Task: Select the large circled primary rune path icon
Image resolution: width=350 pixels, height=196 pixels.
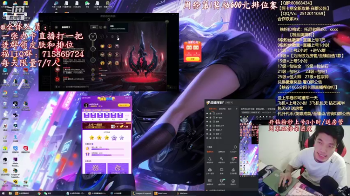Action: (93, 37)
